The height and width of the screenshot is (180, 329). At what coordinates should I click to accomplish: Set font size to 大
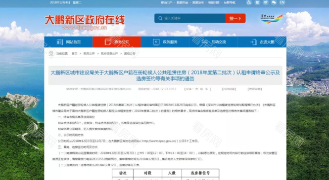196,89
